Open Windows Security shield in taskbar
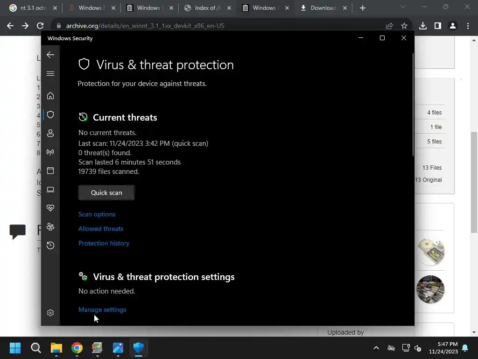 138,348
